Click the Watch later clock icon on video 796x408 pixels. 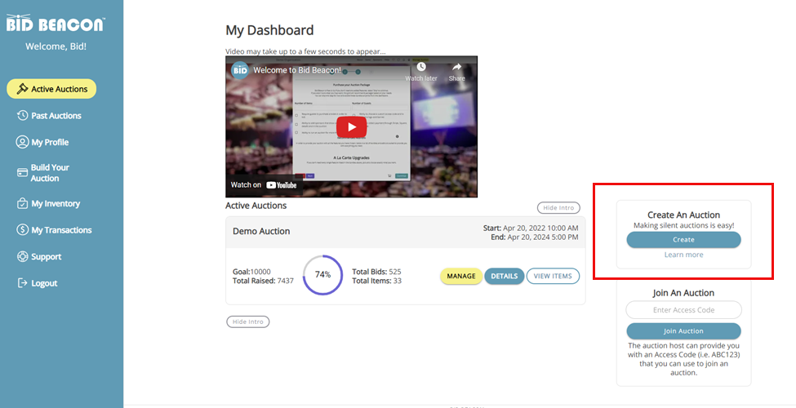point(420,66)
